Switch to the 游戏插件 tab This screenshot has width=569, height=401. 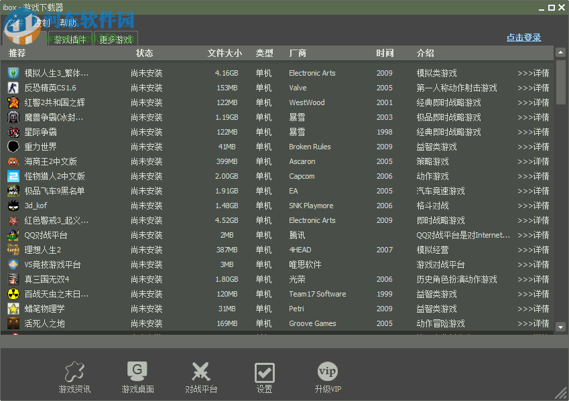[69, 39]
